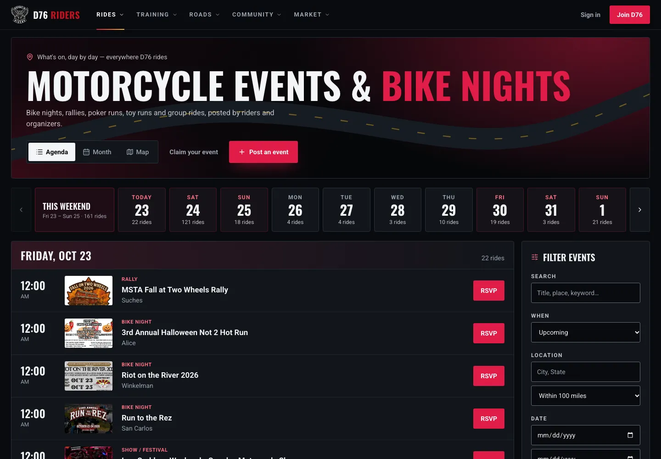Open the Market menu
Viewport: 661px width, 459px height.
312,15
